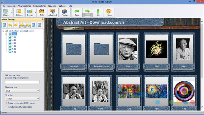
Task: Click the preview scrollbar up arrow
Action: 202,22
